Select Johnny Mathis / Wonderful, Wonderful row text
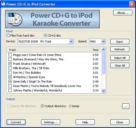136x128 pixels. click(x=38, y=90)
